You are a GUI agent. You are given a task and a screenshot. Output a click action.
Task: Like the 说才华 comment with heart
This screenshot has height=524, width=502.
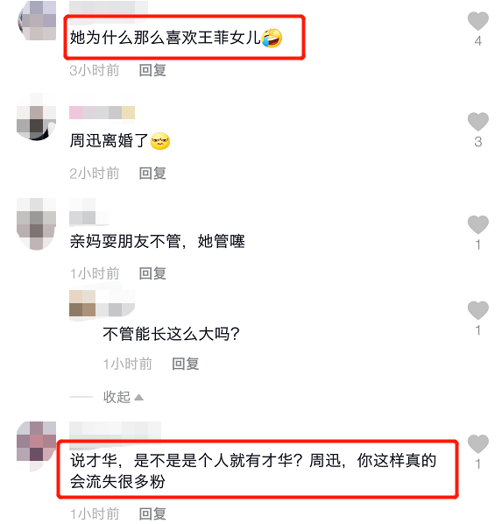(x=478, y=443)
